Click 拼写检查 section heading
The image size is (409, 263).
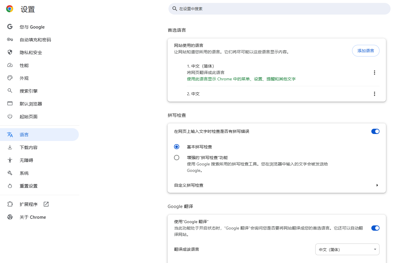click(x=177, y=115)
